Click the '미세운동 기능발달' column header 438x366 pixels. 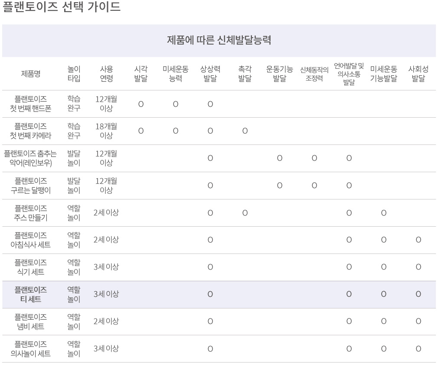click(x=383, y=74)
